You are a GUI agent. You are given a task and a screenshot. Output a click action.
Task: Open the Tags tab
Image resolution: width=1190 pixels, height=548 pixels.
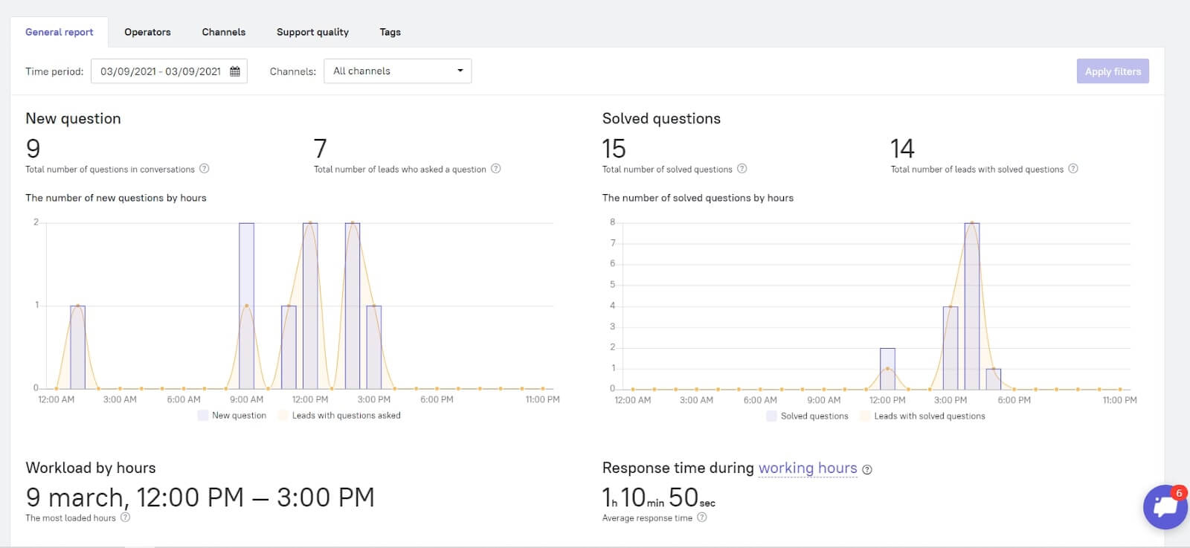point(390,32)
